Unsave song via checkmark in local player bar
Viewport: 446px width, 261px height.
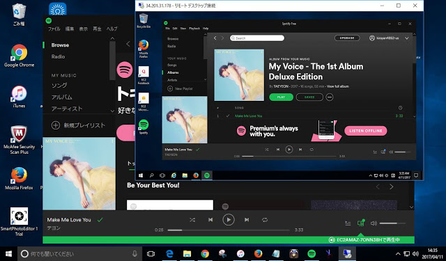[x=100, y=219]
